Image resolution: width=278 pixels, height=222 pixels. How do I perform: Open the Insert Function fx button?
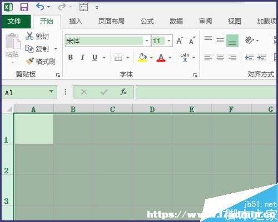tap(123, 92)
